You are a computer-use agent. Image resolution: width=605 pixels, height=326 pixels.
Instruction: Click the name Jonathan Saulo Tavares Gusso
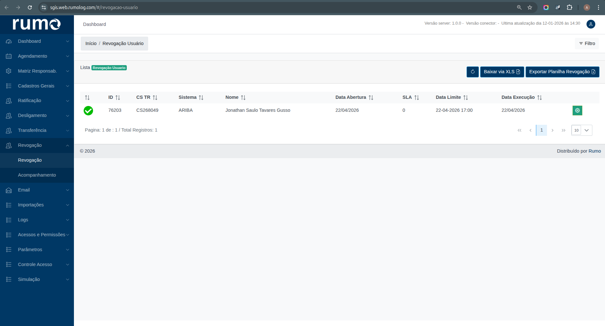pyautogui.click(x=258, y=111)
